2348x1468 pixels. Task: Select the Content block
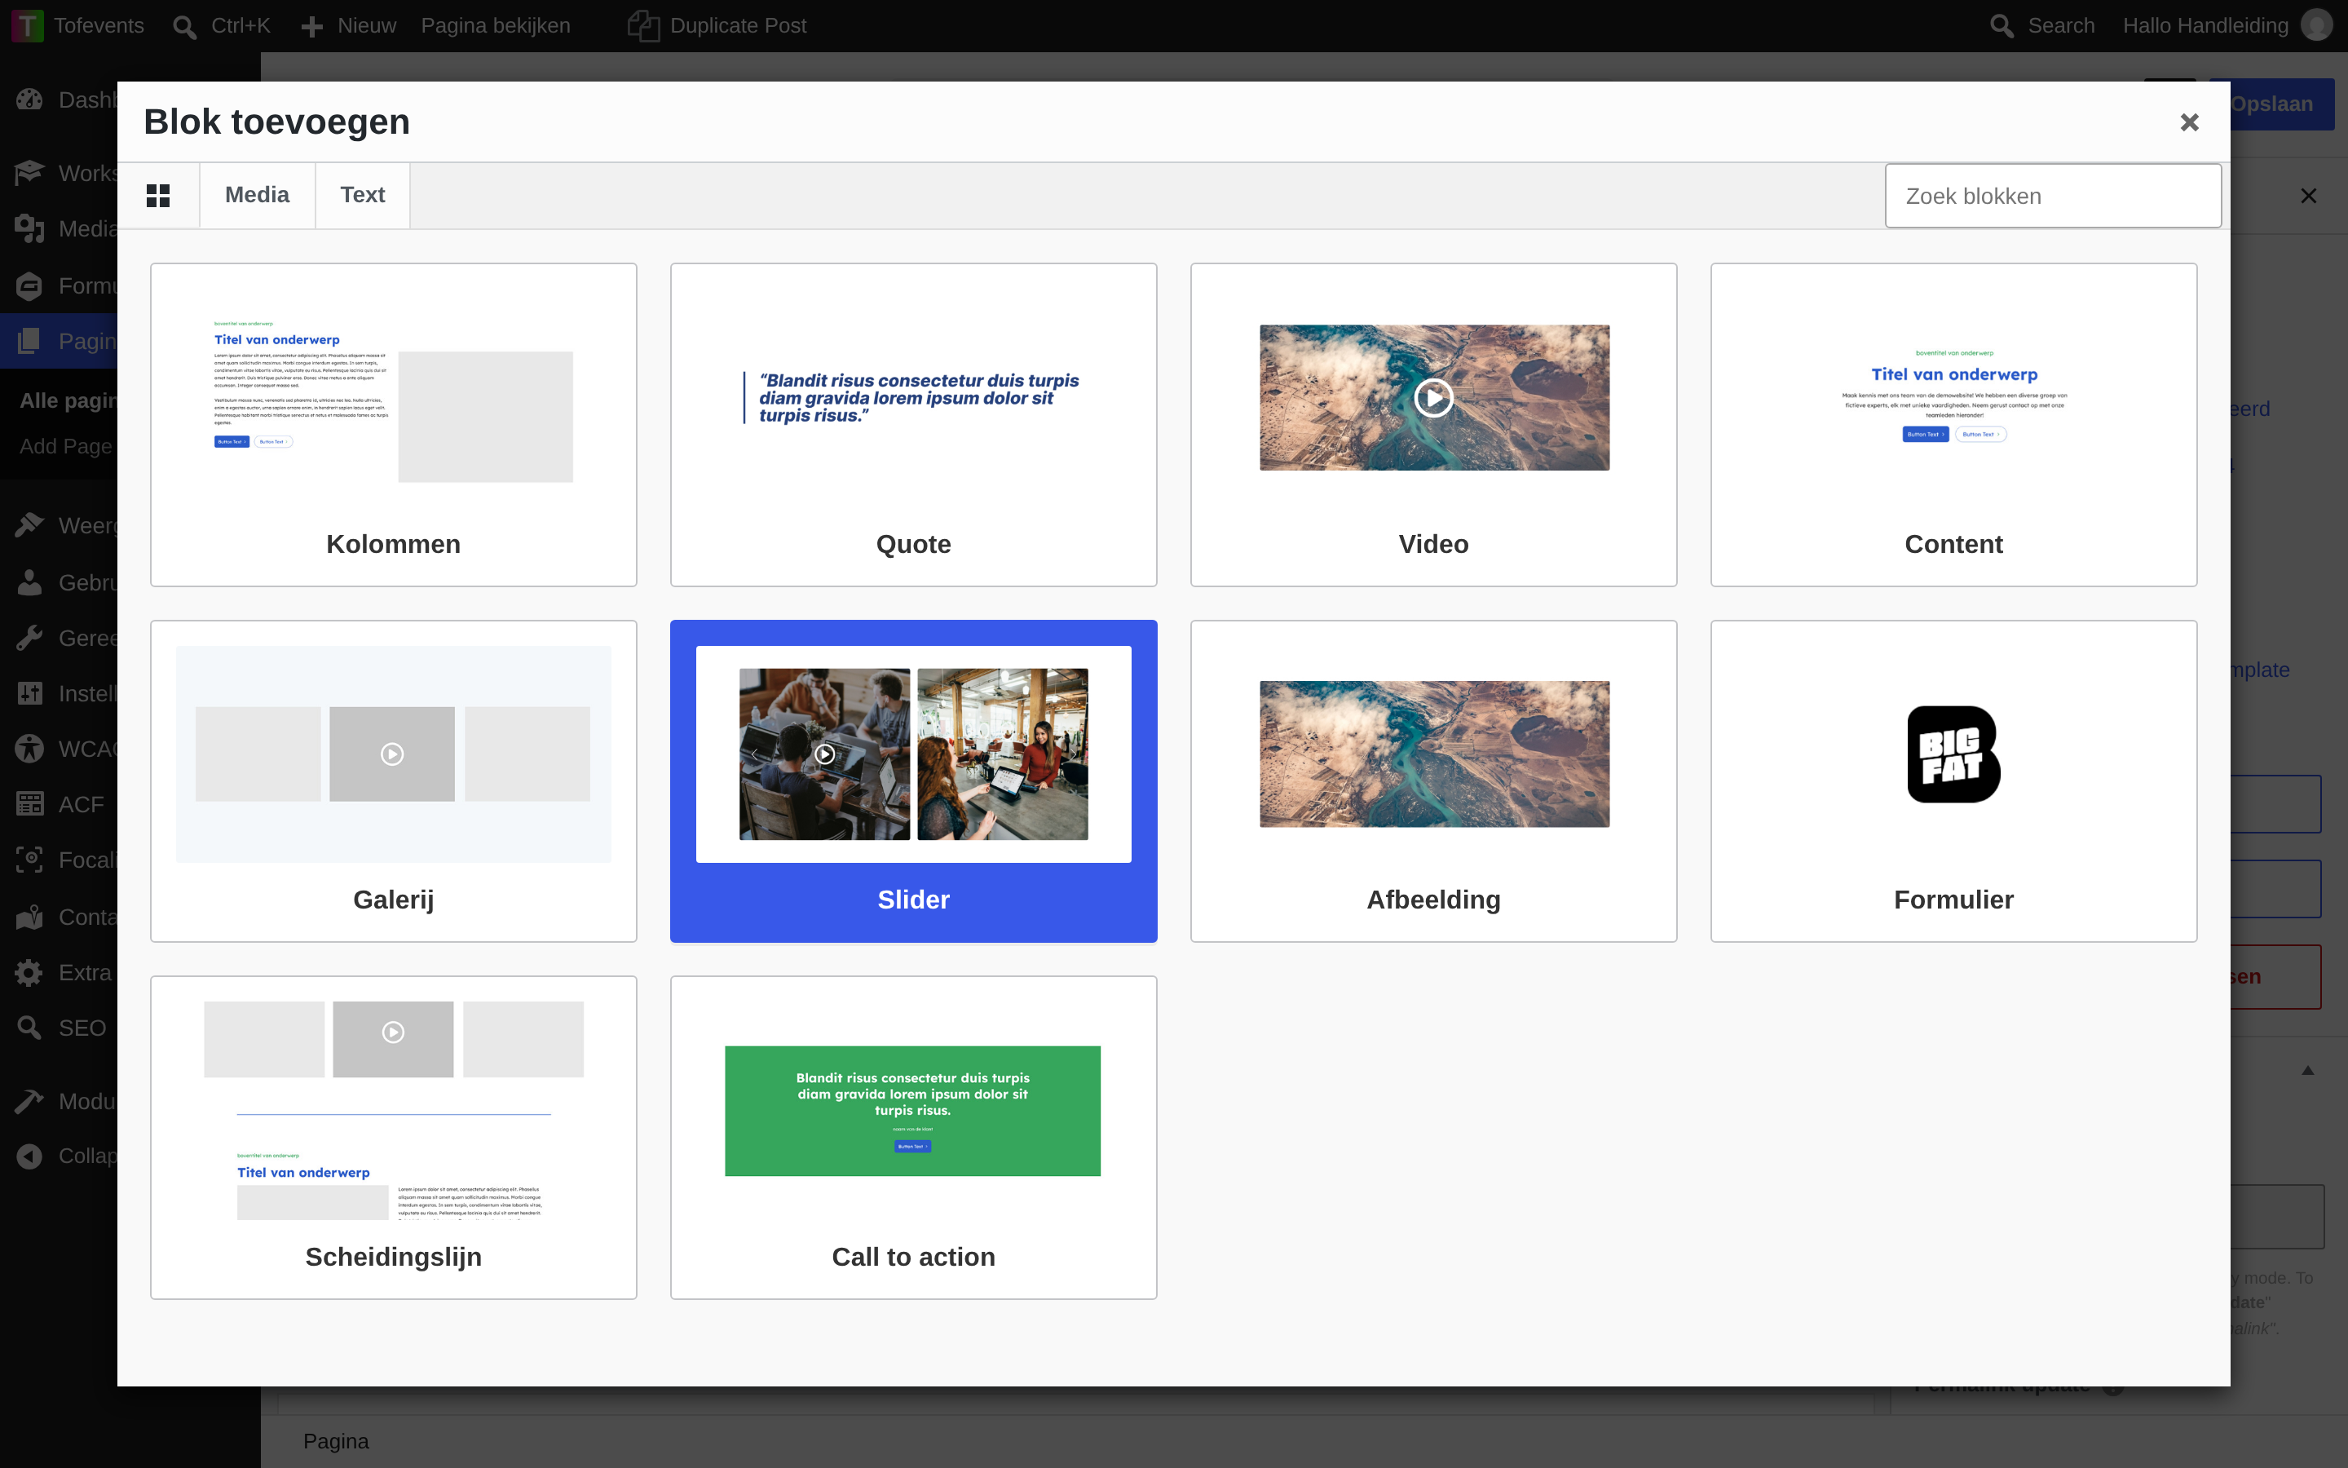(x=1954, y=424)
